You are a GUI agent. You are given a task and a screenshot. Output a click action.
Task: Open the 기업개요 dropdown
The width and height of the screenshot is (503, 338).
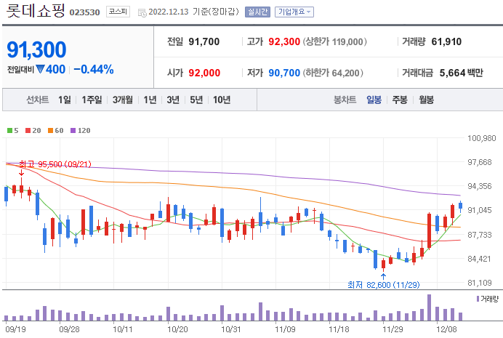pyautogui.click(x=294, y=12)
